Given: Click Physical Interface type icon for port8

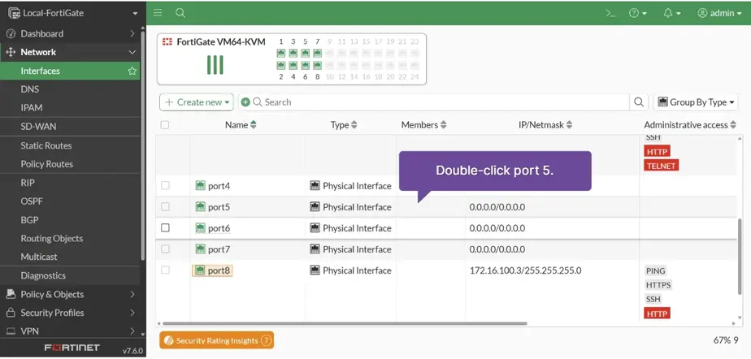Looking at the screenshot, I should [315, 270].
